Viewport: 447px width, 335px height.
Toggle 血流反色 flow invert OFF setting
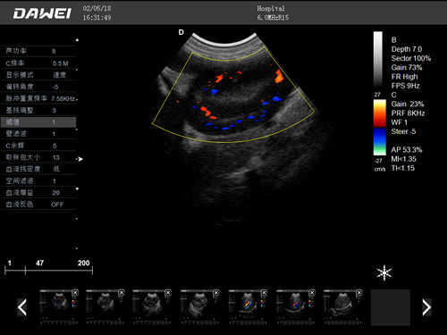pos(38,205)
